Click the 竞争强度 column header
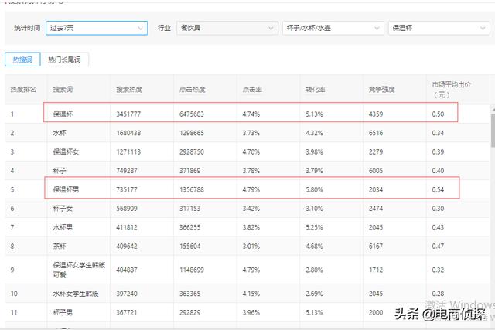This screenshot has width=495, height=330. coord(381,90)
